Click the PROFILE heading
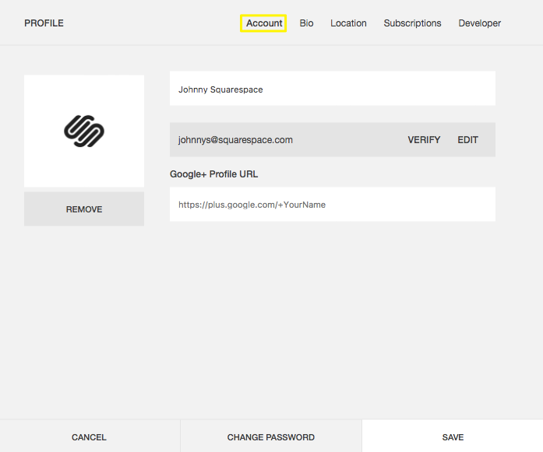 [44, 23]
